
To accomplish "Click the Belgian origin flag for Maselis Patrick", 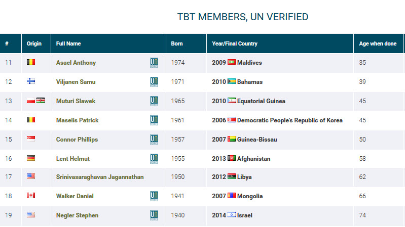I will (x=31, y=120).
